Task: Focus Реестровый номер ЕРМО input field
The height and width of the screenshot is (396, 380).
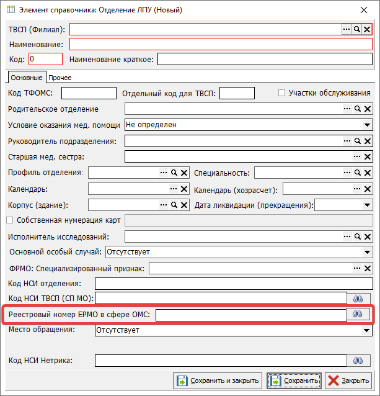Action: point(251,315)
